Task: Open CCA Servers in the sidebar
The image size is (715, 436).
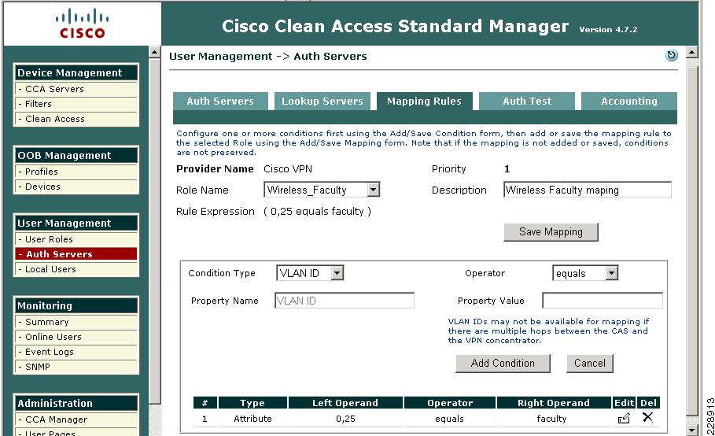Action: 76,89
